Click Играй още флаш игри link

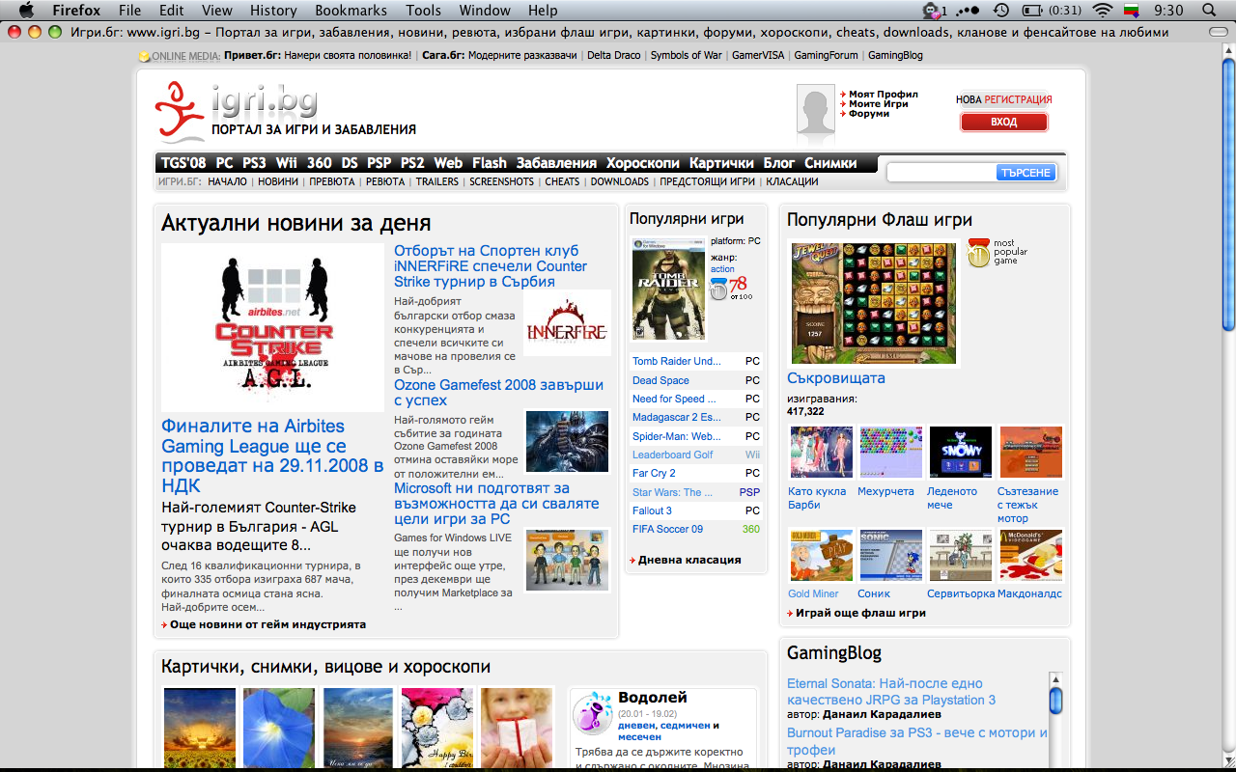(860, 613)
